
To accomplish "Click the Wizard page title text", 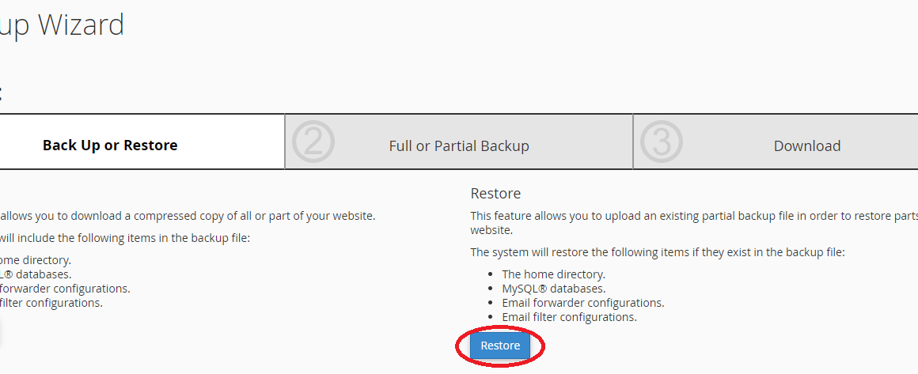I will click(x=81, y=25).
